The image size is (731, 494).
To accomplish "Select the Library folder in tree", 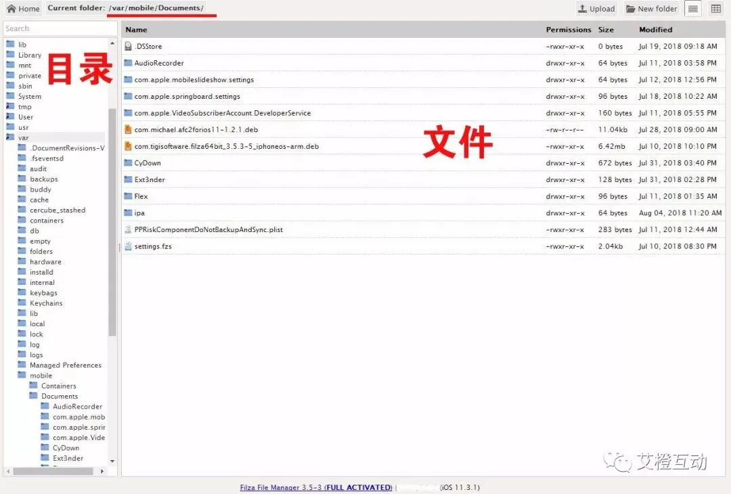I will tap(30, 55).
